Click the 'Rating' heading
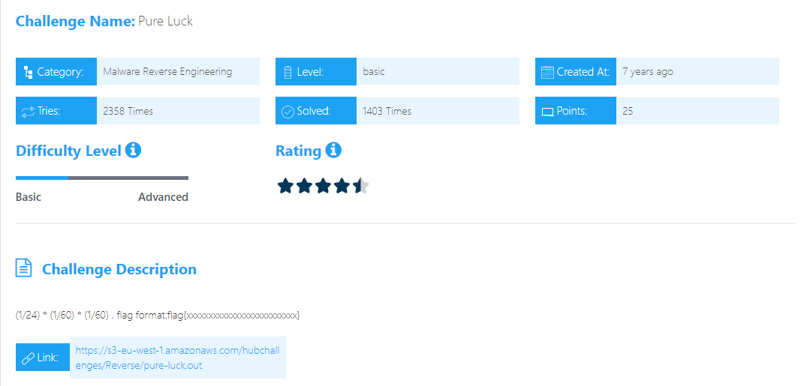Viewport: 807px width, 386px height. tap(299, 151)
